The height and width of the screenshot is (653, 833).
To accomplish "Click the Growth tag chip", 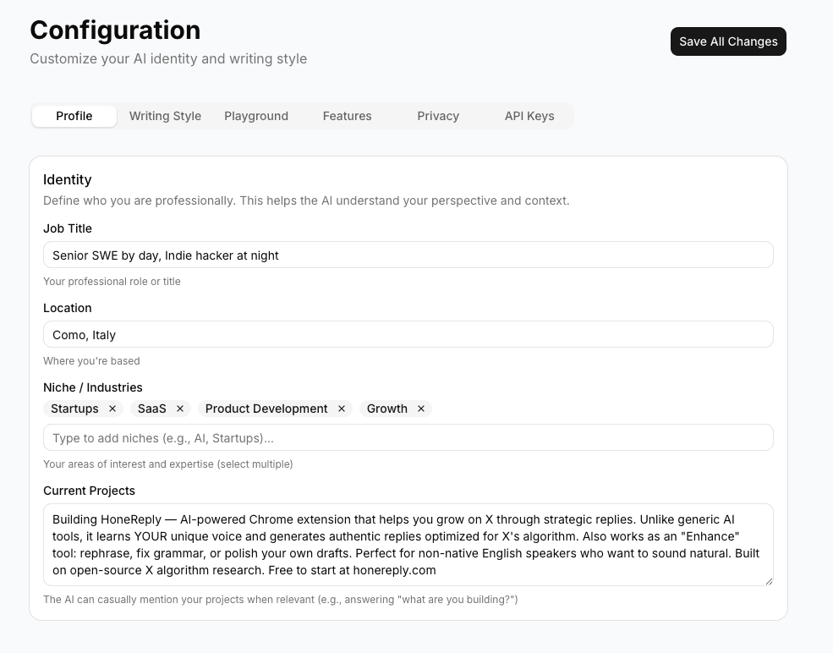I will 388,409.
